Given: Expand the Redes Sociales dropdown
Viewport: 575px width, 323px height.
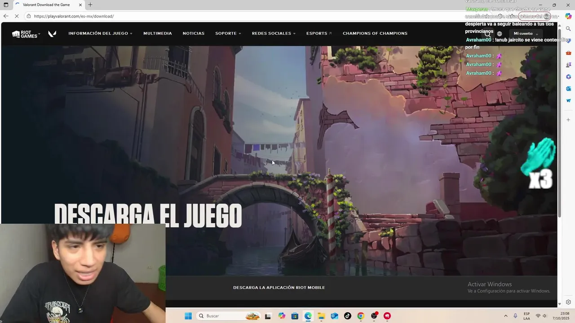Looking at the screenshot, I should 274,33.
